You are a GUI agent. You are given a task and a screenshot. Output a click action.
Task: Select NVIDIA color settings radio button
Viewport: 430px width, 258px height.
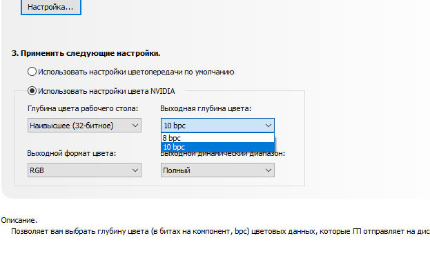click(x=32, y=91)
